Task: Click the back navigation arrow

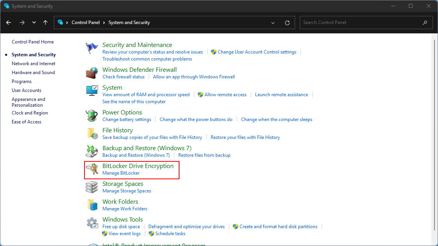Action: 9,23
